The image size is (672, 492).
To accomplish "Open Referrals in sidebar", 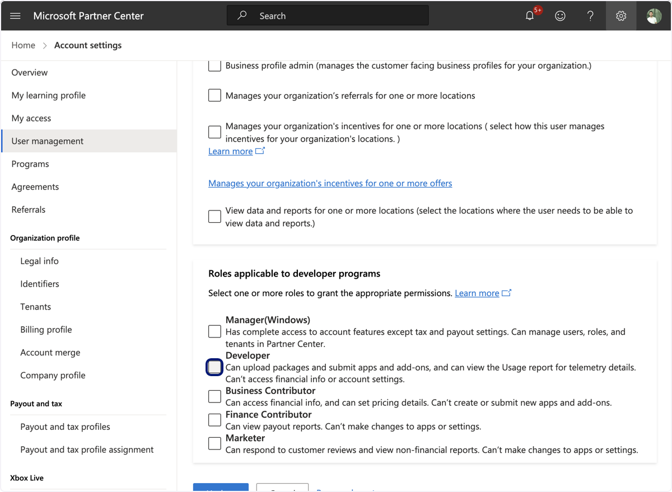I will pyautogui.click(x=29, y=210).
